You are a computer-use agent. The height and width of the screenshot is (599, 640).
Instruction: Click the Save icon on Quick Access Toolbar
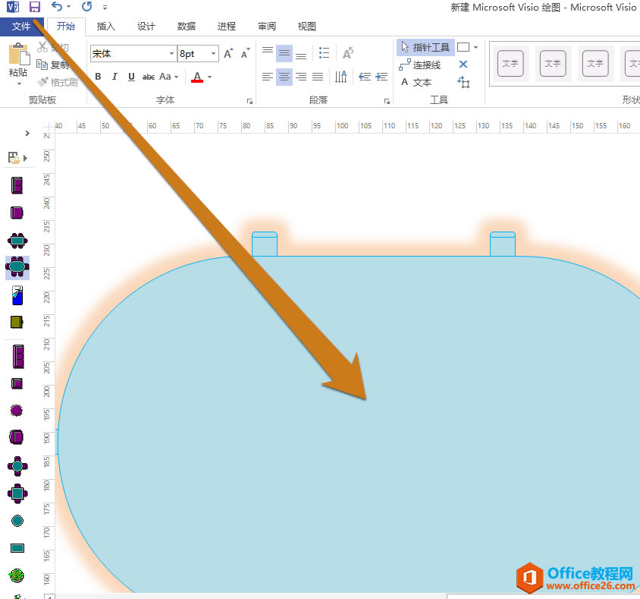tap(34, 7)
